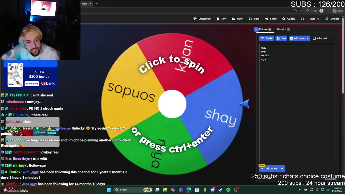
Task: Expand the More dropdown menu
Action: point(314,19)
